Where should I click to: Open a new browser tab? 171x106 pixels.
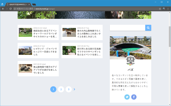point(34,5)
